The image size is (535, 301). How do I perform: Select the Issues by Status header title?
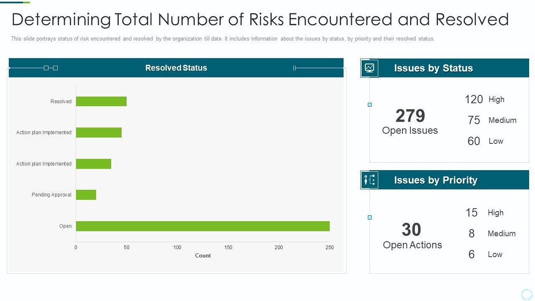point(433,68)
